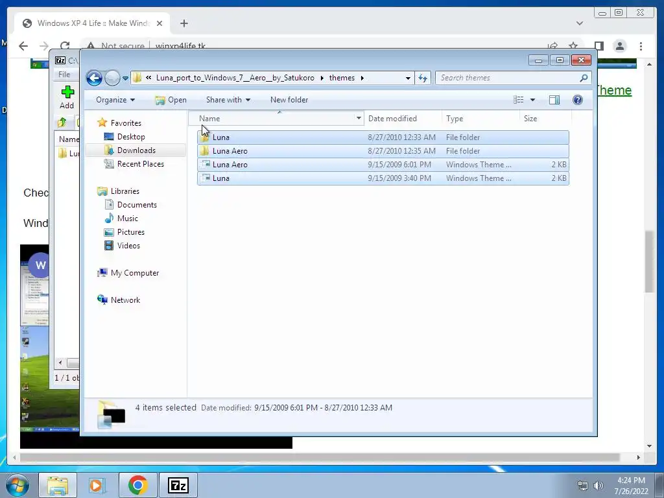Open Chrome side panel icon
The height and width of the screenshot is (498, 664).
599,46
